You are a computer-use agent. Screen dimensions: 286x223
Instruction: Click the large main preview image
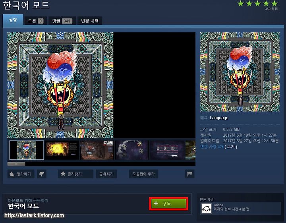click(x=60, y=85)
